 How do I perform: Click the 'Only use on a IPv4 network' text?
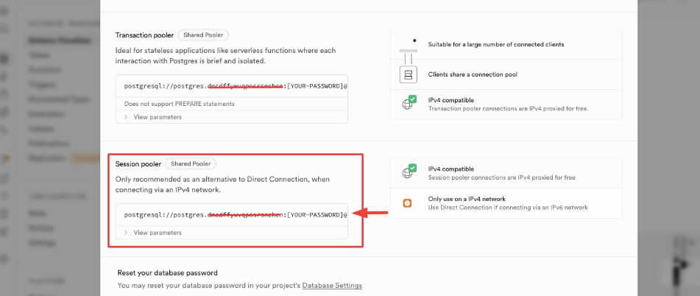click(467, 199)
